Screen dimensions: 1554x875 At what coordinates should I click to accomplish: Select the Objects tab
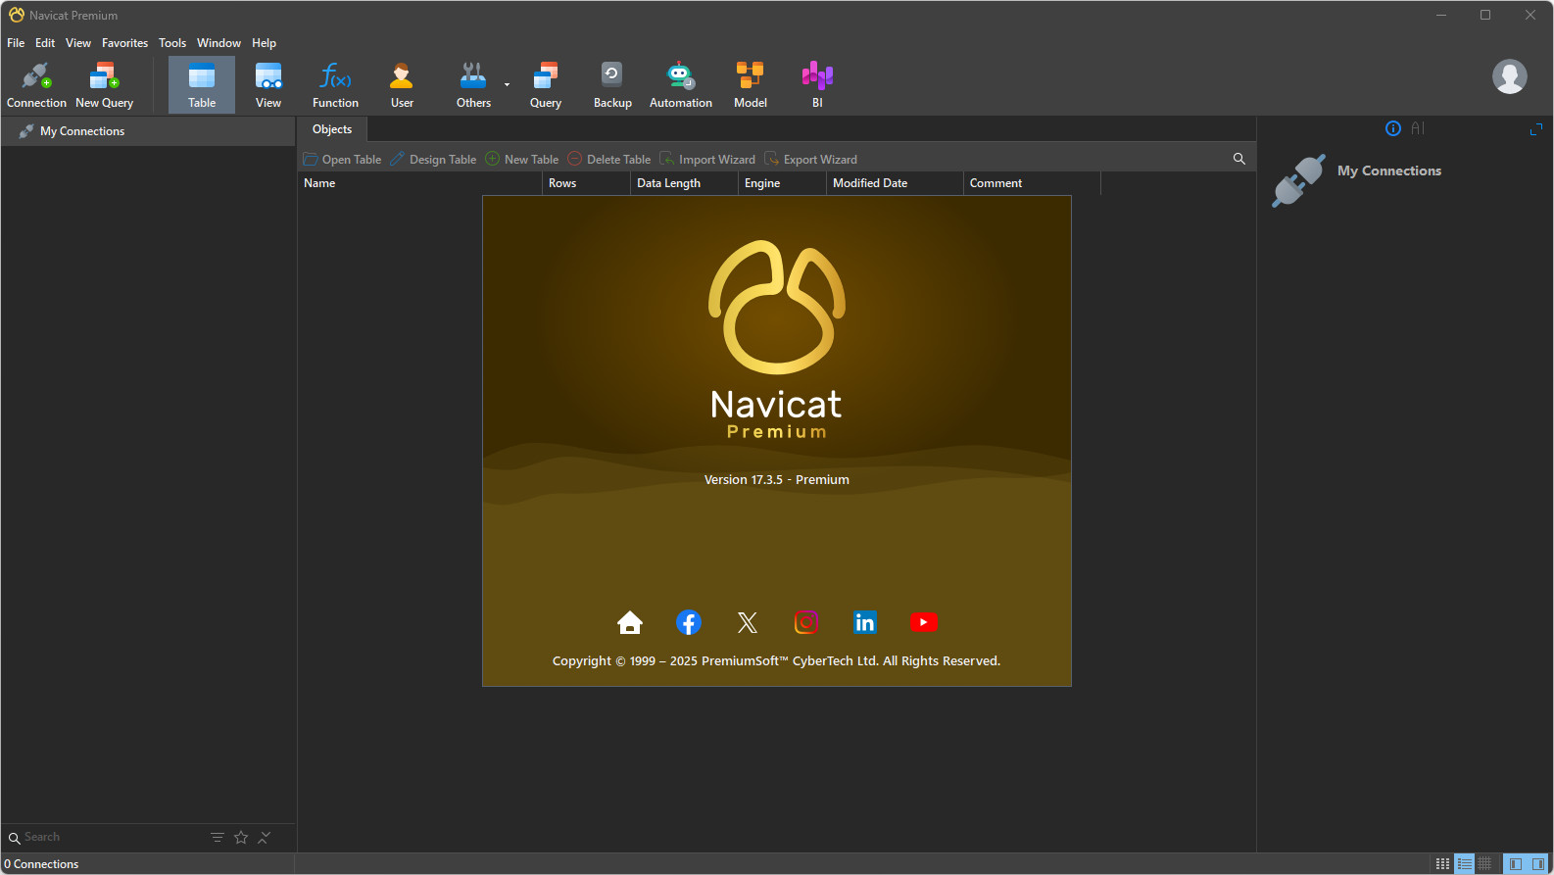pos(332,129)
